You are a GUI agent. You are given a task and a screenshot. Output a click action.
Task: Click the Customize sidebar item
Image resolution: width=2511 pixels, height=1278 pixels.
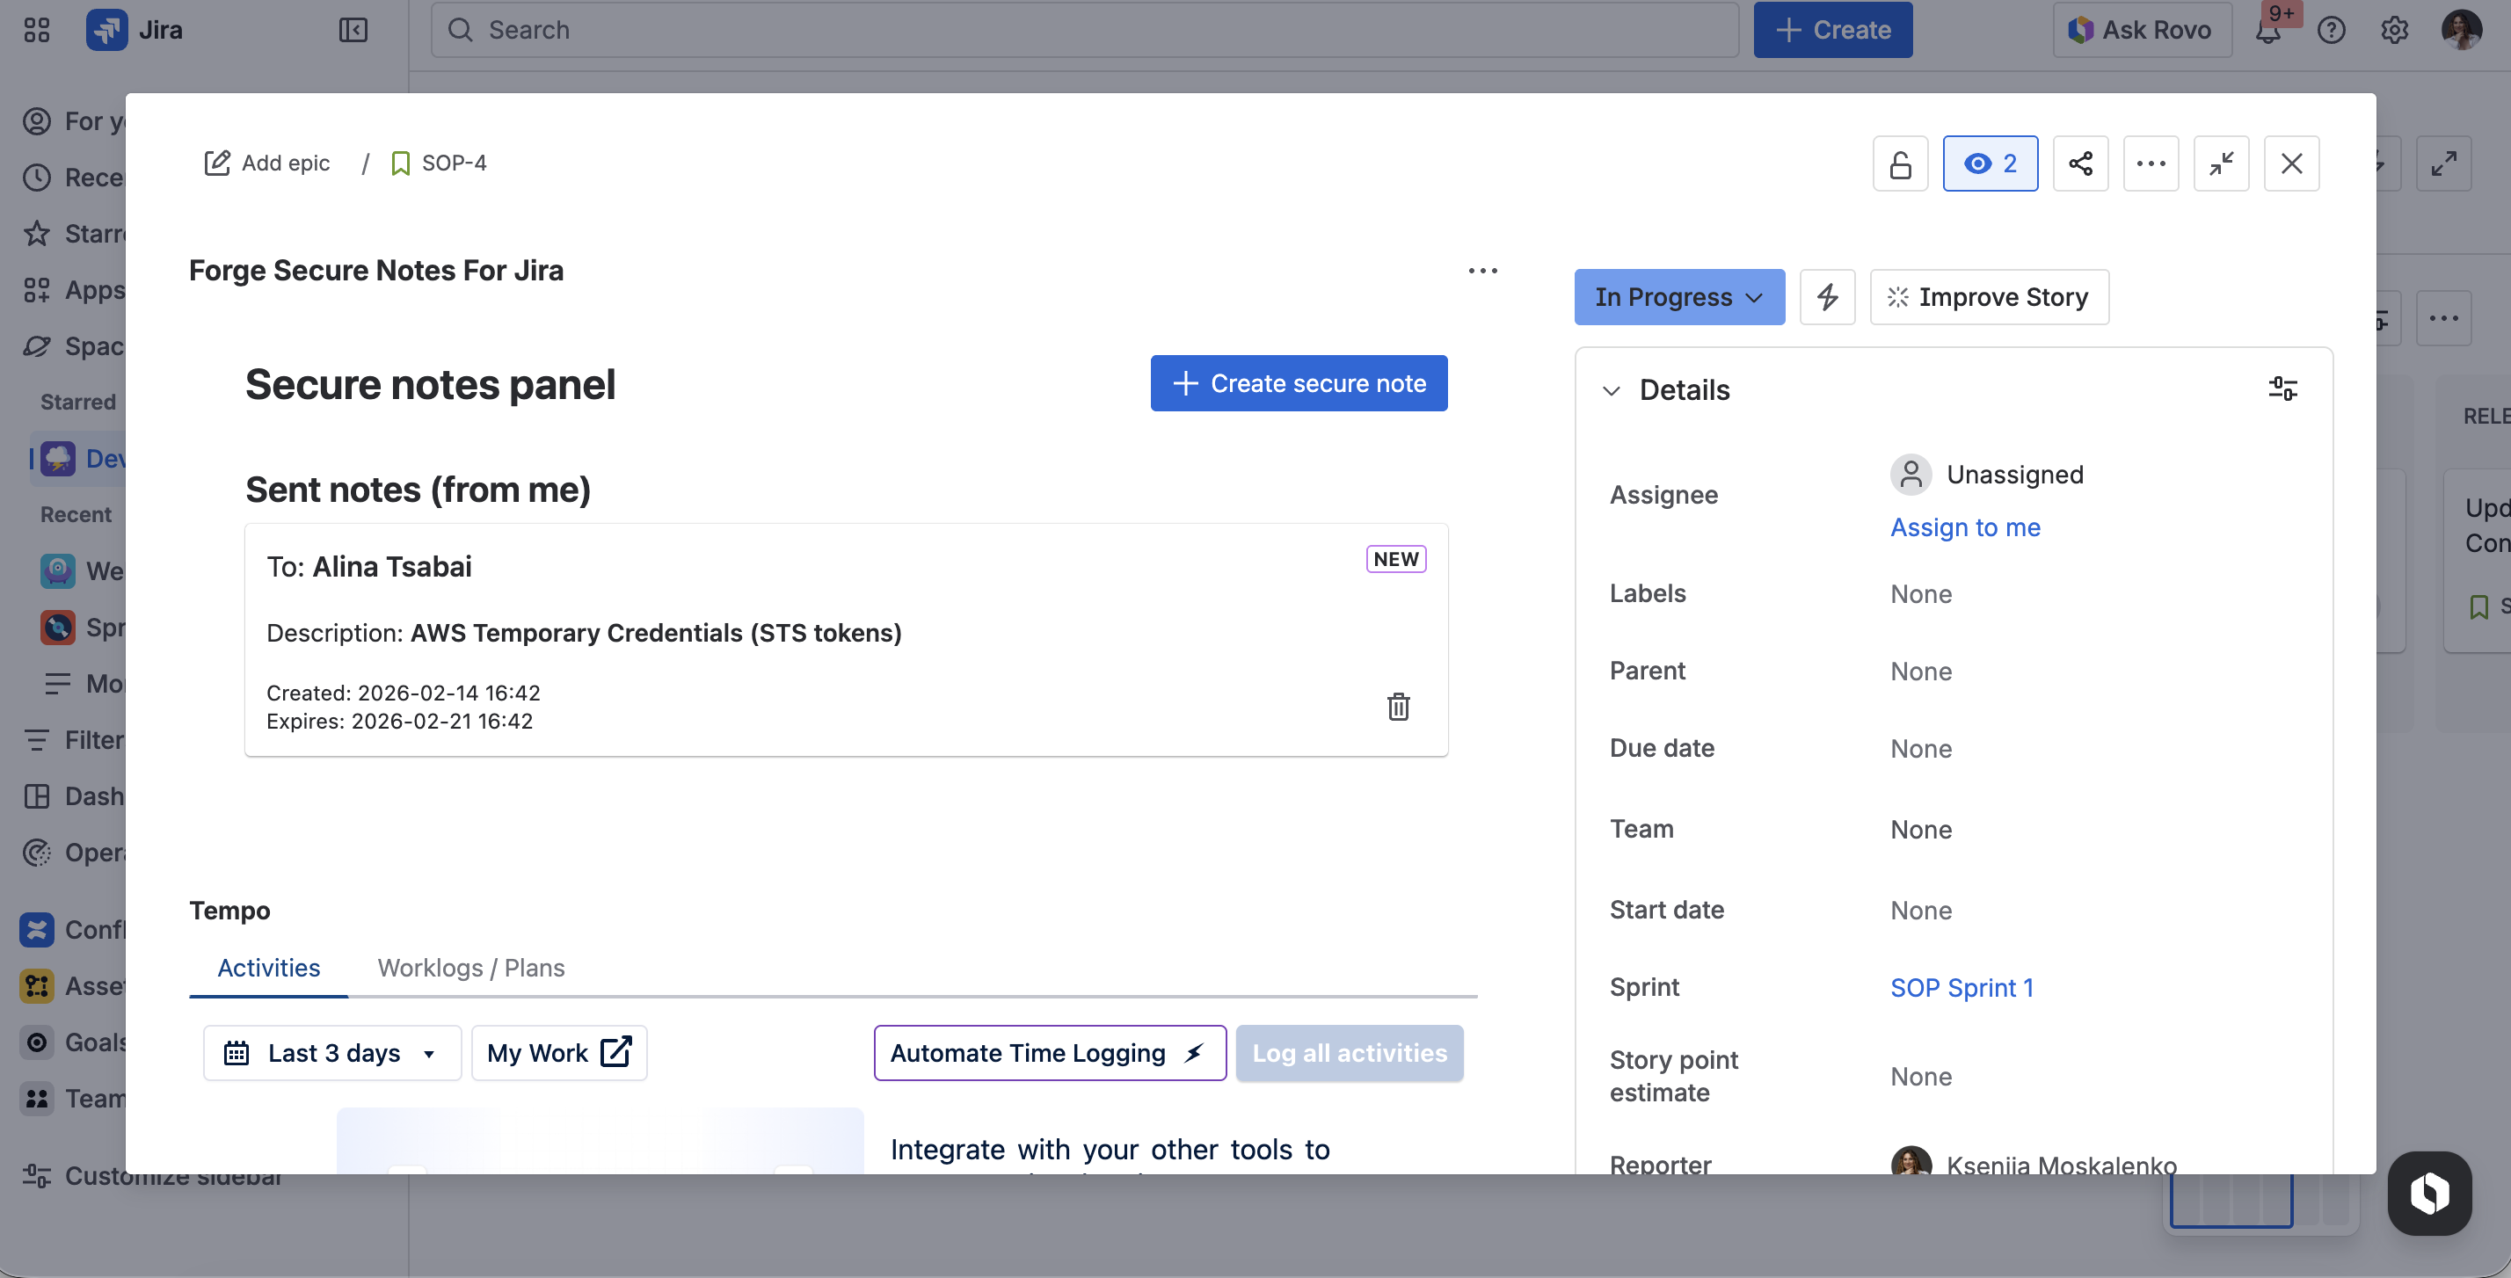click(152, 1177)
